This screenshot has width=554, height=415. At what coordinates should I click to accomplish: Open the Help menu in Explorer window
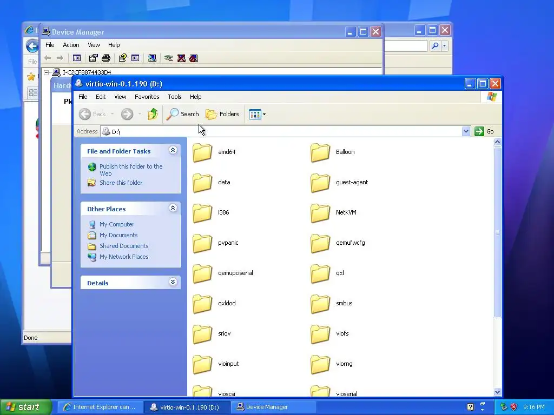[195, 97]
